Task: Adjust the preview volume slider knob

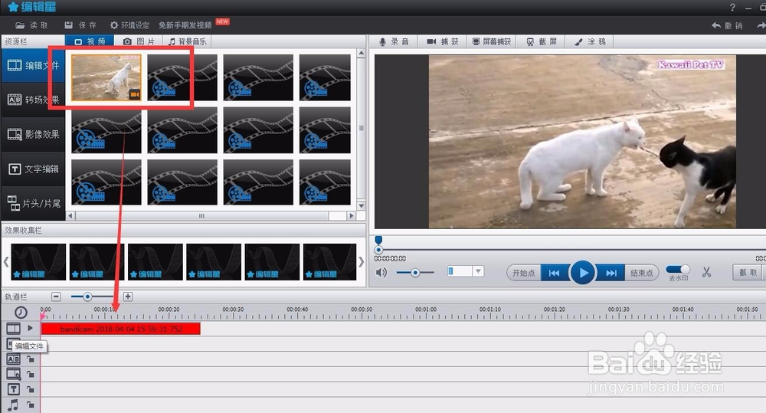Action: click(415, 273)
